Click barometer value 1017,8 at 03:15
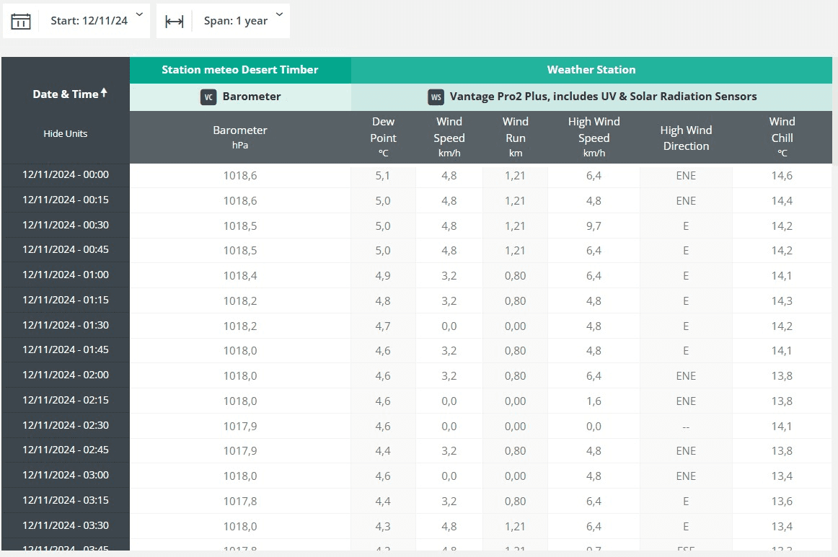Viewport: 838px width, 557px height. click(x=240, y=502)
